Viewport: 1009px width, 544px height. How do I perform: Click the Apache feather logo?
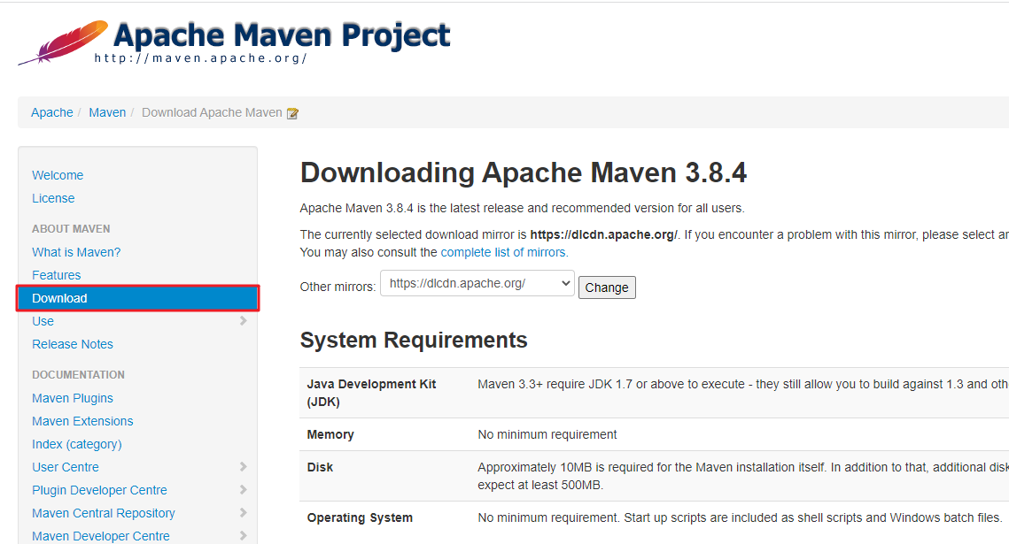(x=63, y=42)
